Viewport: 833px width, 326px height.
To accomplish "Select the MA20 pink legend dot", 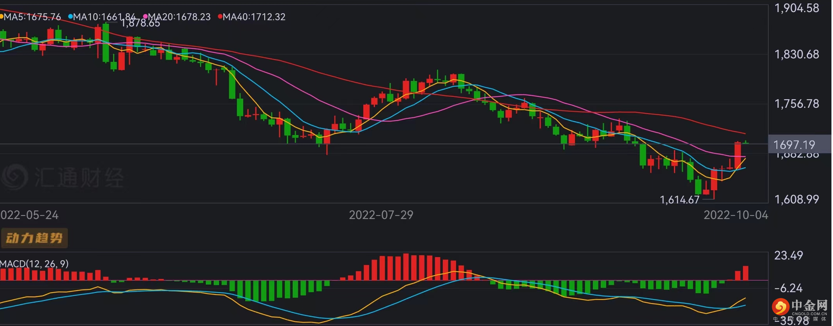I will pyautogui.click(x=145, y=16).
